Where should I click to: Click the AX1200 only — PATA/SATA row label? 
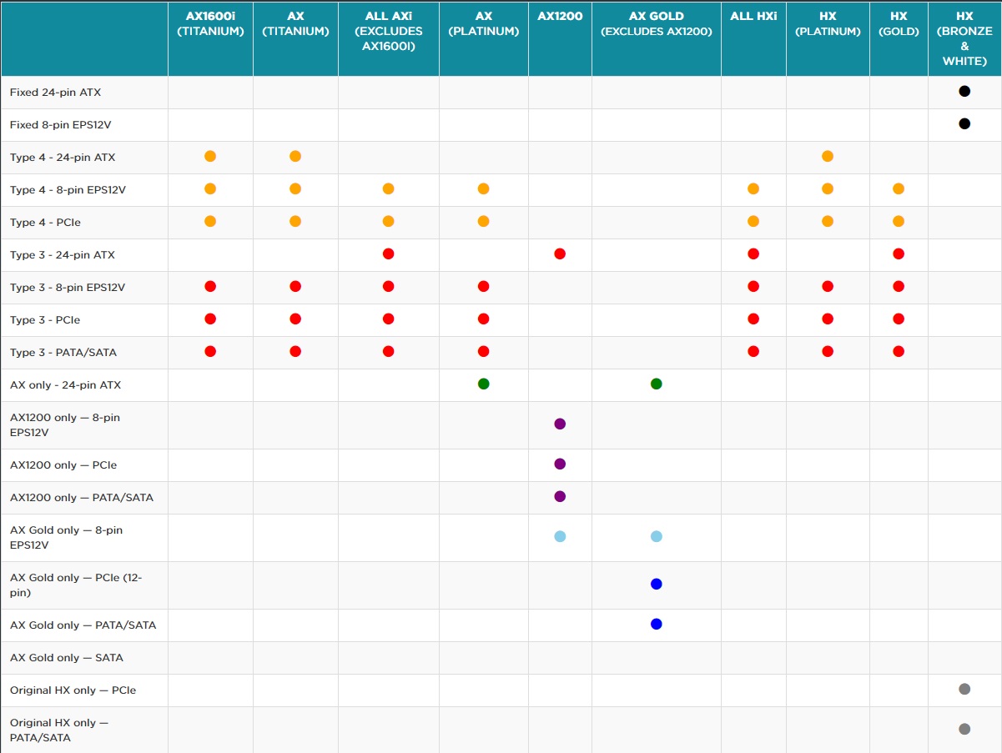pos(82,498)
